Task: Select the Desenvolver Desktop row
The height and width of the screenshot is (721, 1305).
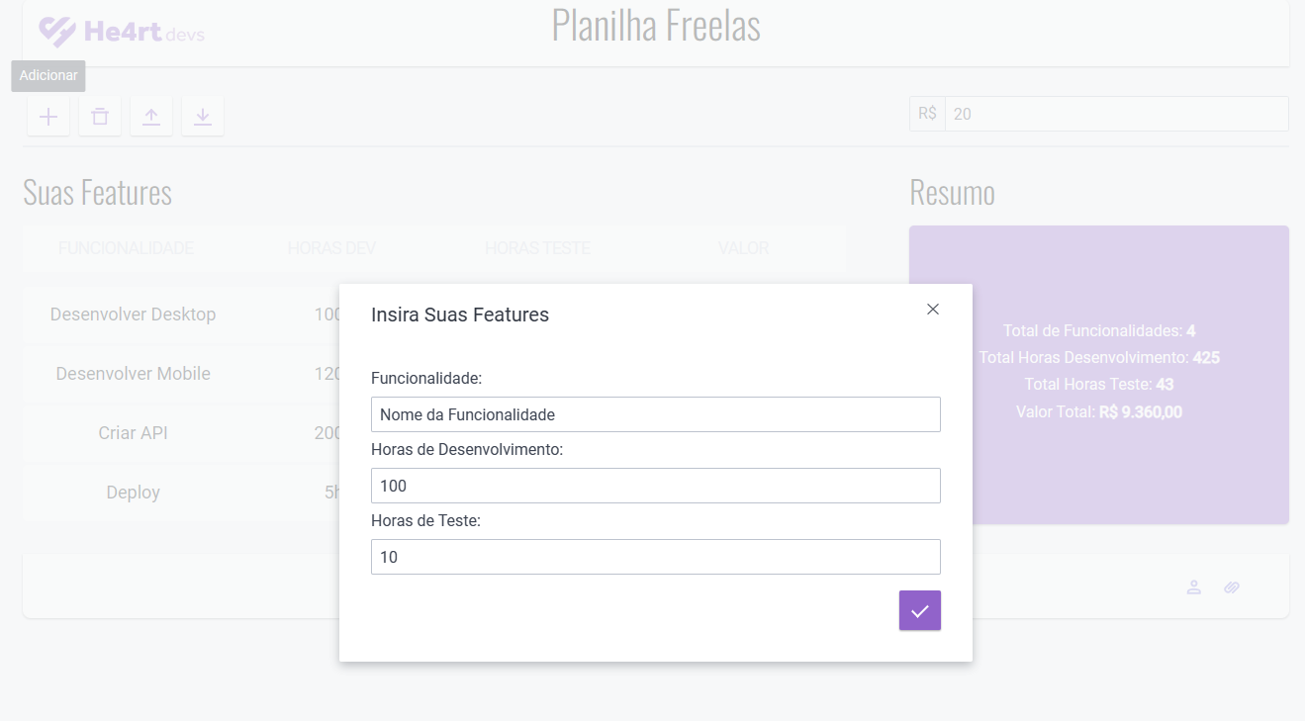Action: point(133,314)
